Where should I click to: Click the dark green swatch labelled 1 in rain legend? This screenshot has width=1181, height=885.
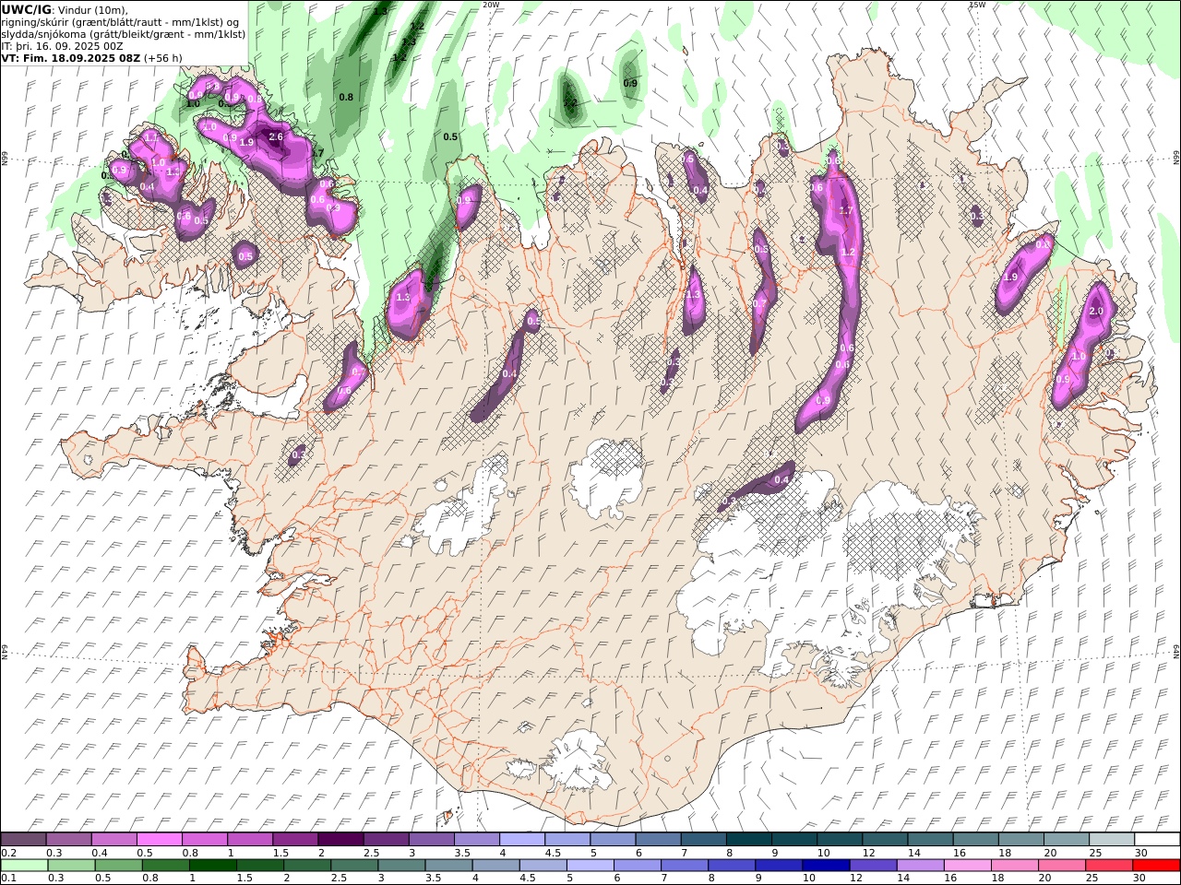[213, 865]
